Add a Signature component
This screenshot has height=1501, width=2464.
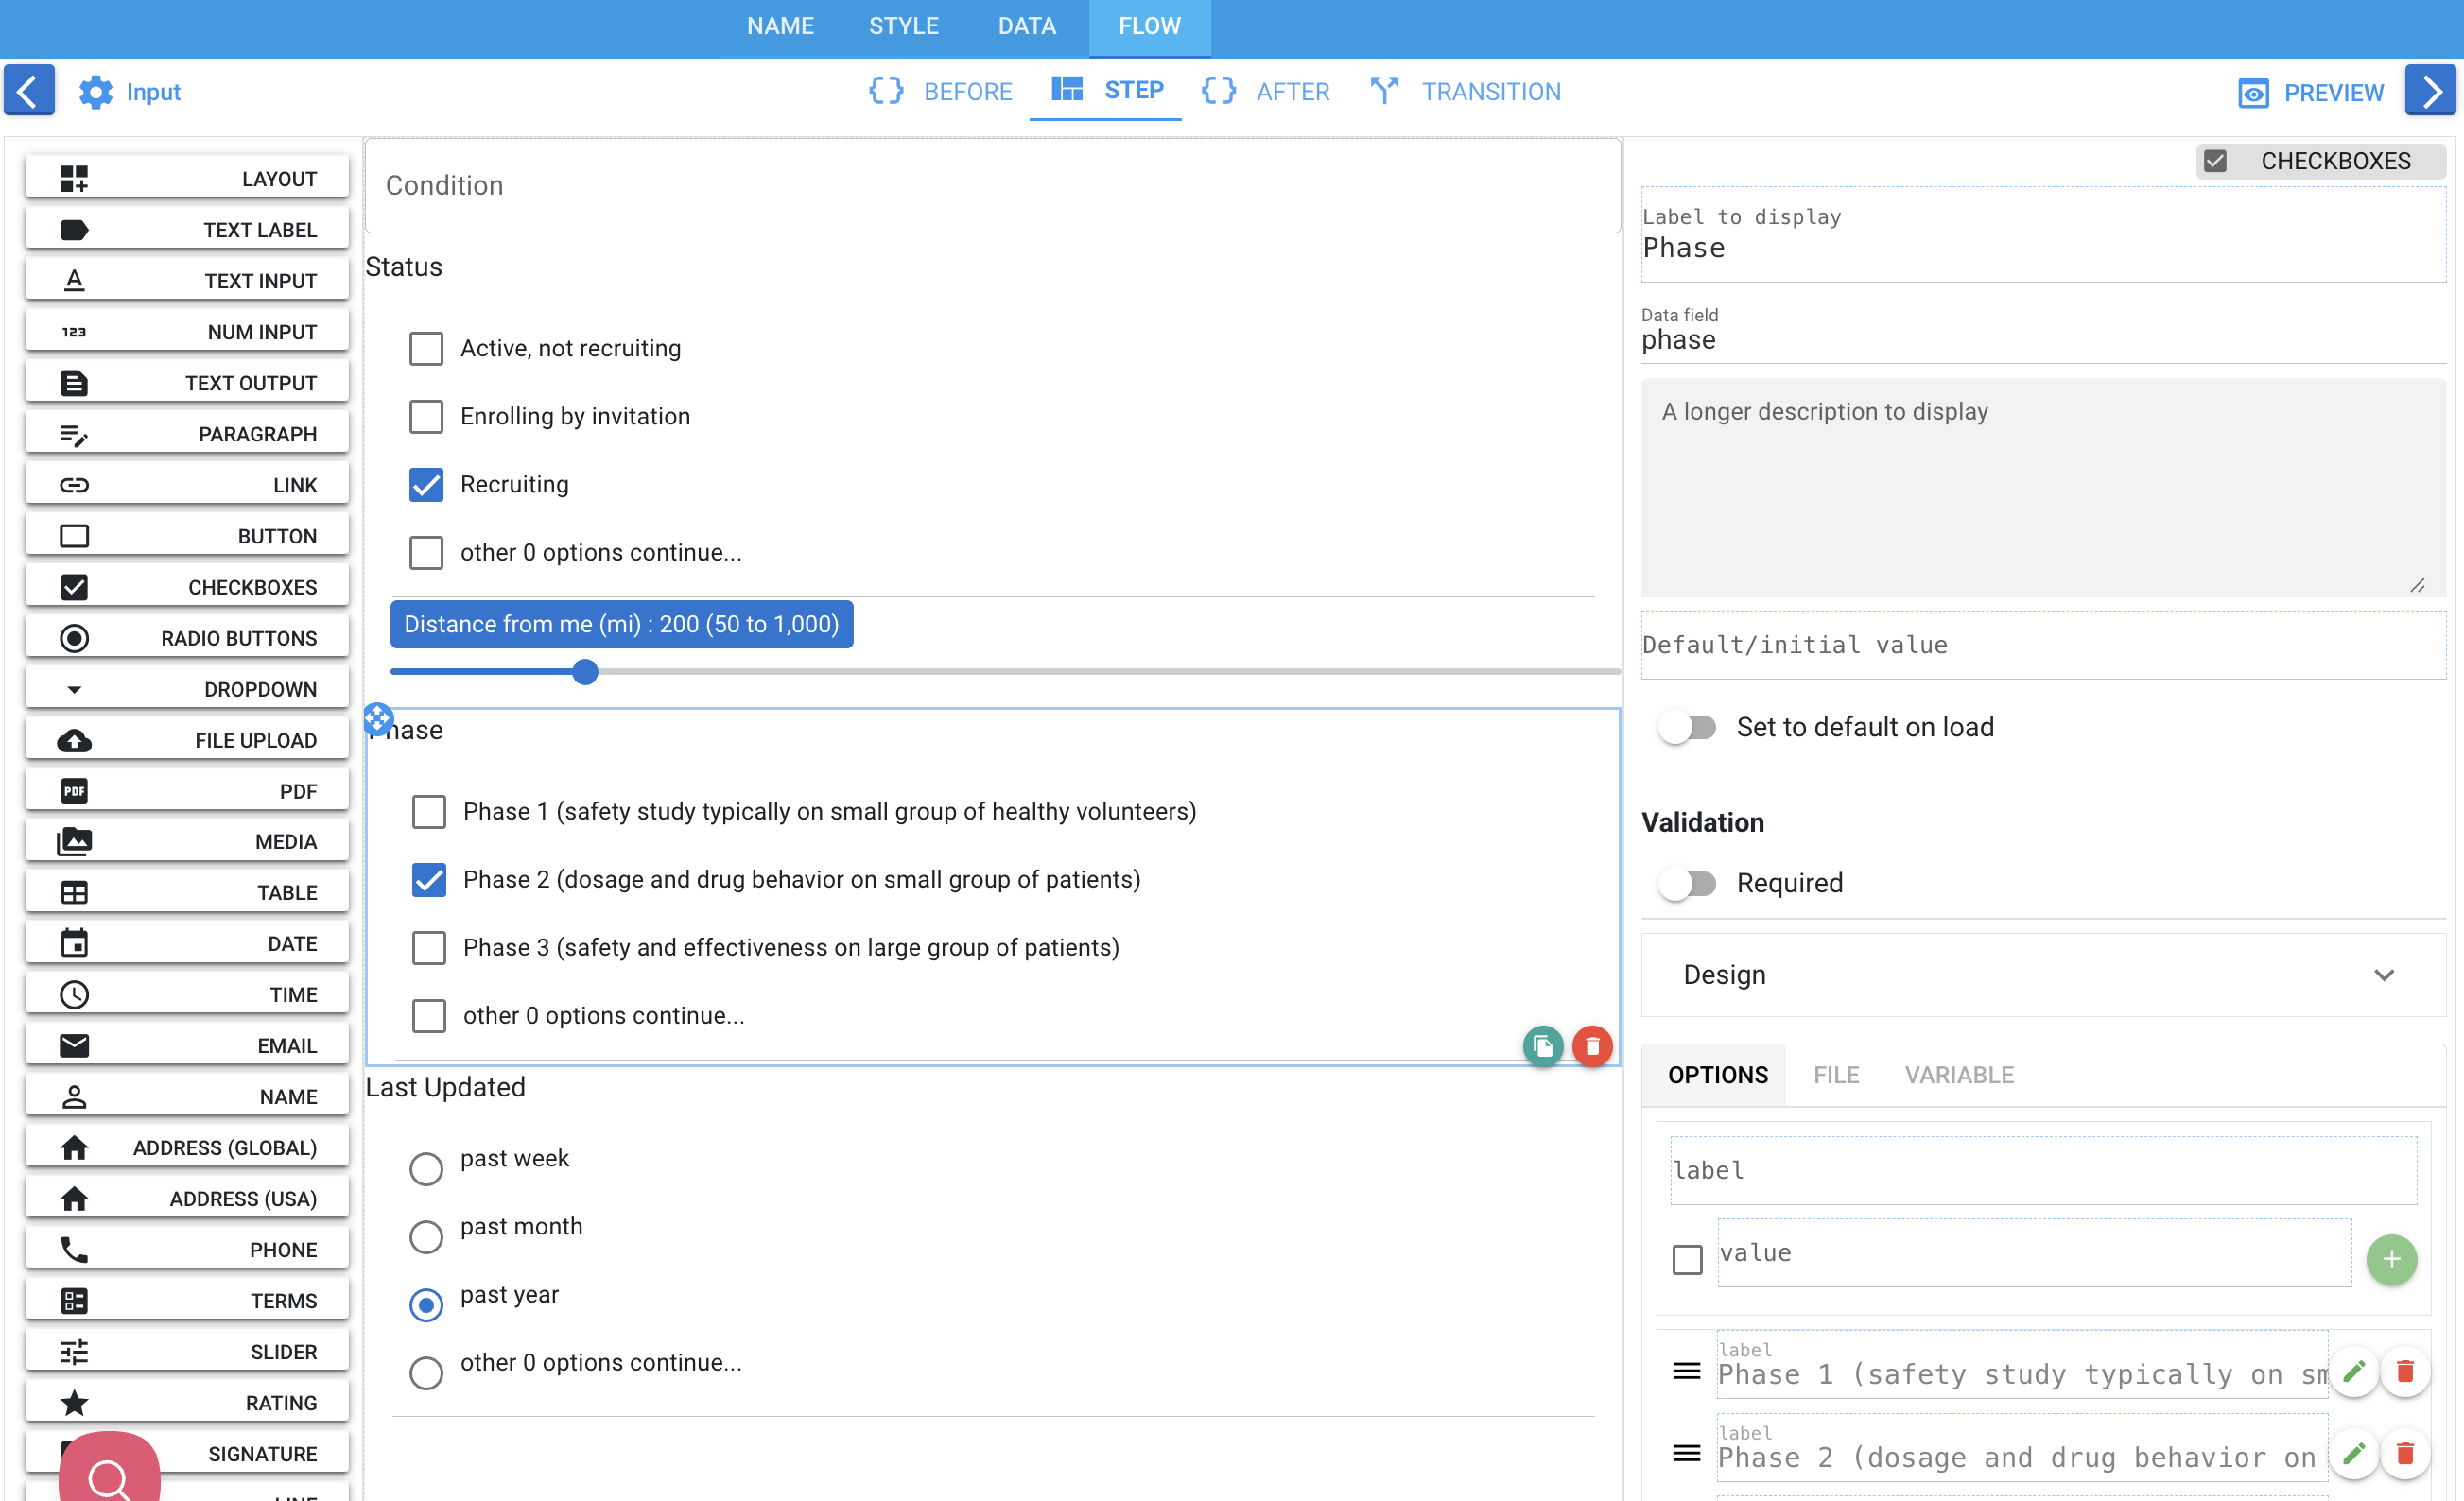pyautogui.click(x=187, y=1453)
